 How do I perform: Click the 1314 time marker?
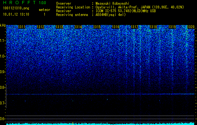click(78, 27)
